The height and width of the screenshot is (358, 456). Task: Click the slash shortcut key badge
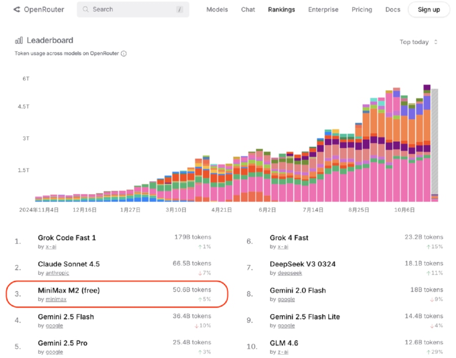[180, 10]
